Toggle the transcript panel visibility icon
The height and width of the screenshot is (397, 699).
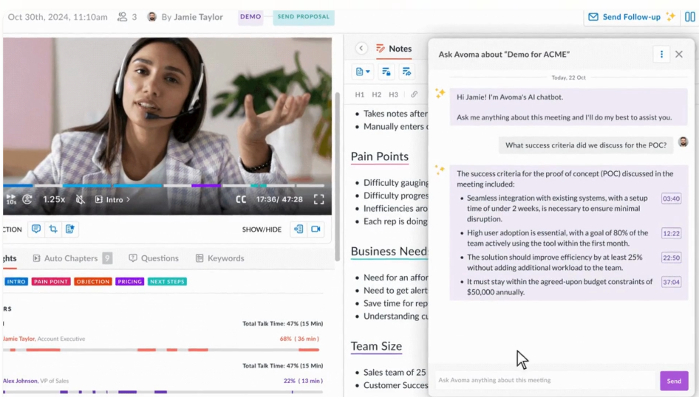299,229
